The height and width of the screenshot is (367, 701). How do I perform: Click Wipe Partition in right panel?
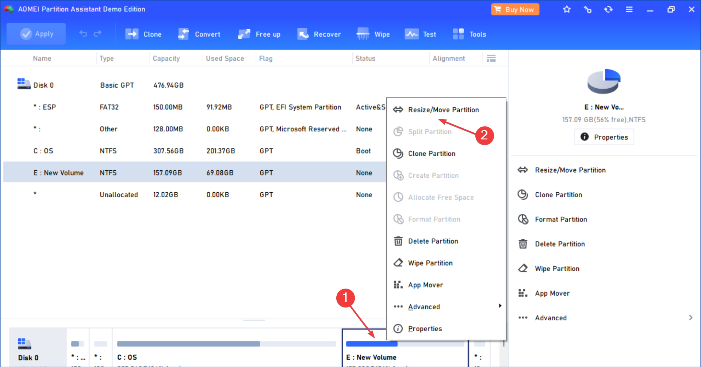pyautogui.click(x=557, y=269)
